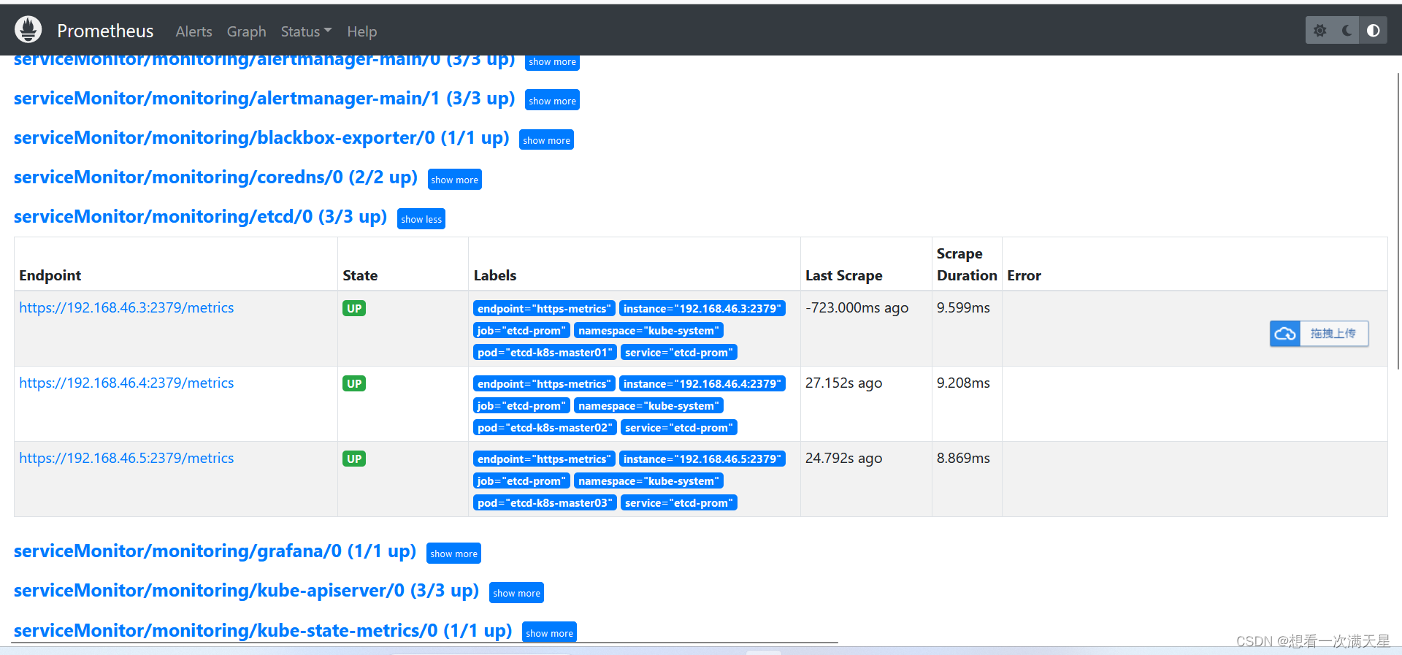Switch to light theme sun icon
Image resolution: width=1402 pixels, height=655 pixels.
pyautogui.click(x=1319, y=31)
